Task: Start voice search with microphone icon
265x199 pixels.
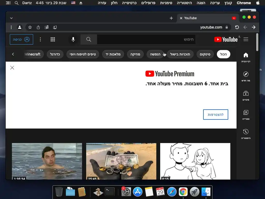Action: point(73,39)
